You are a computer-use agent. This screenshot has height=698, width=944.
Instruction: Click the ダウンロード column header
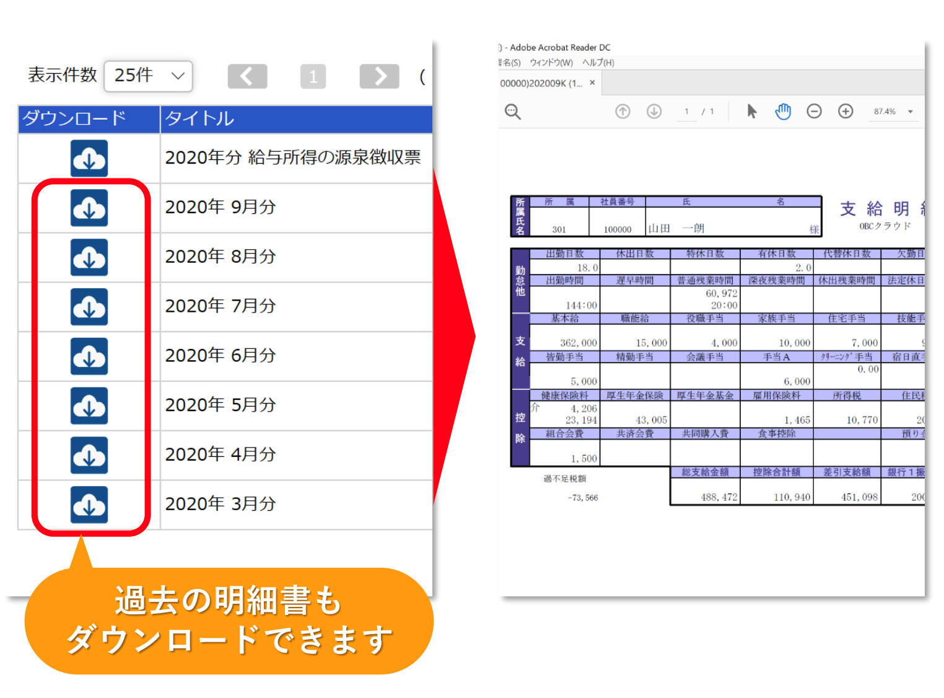click(89, 119)
